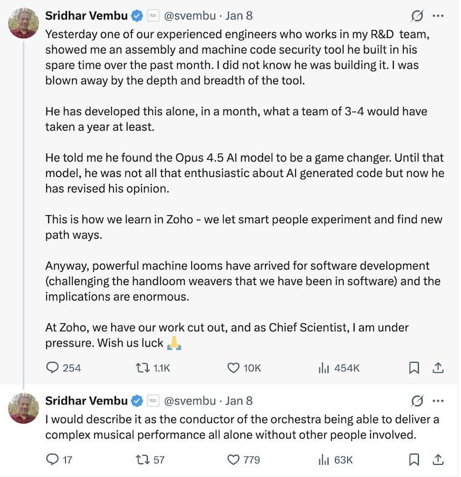Bookmark the orchestra conductor tweet

414,459
